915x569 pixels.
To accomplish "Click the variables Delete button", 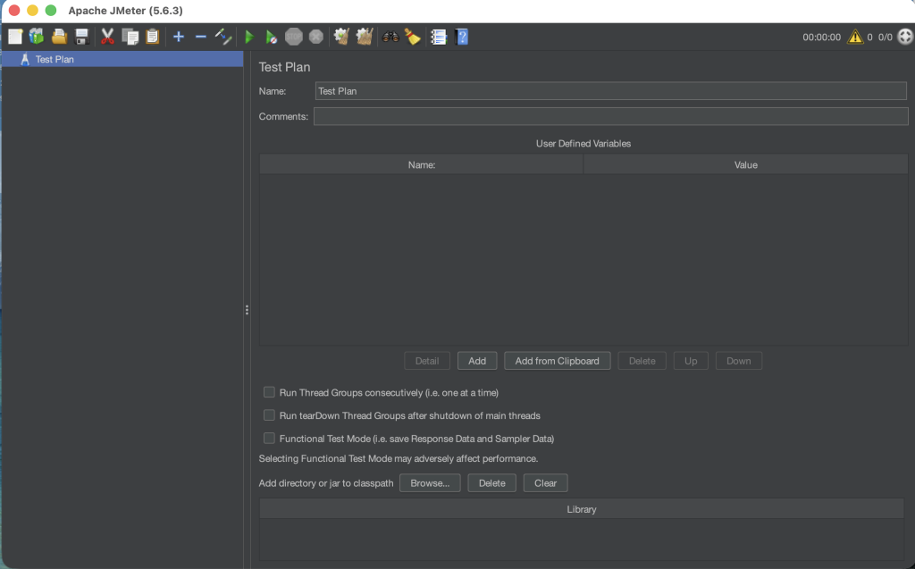I will [x=642, y=361].
